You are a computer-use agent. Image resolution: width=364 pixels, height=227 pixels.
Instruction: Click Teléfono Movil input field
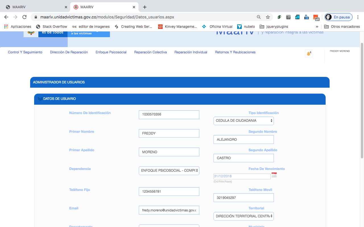coord(244,198)
